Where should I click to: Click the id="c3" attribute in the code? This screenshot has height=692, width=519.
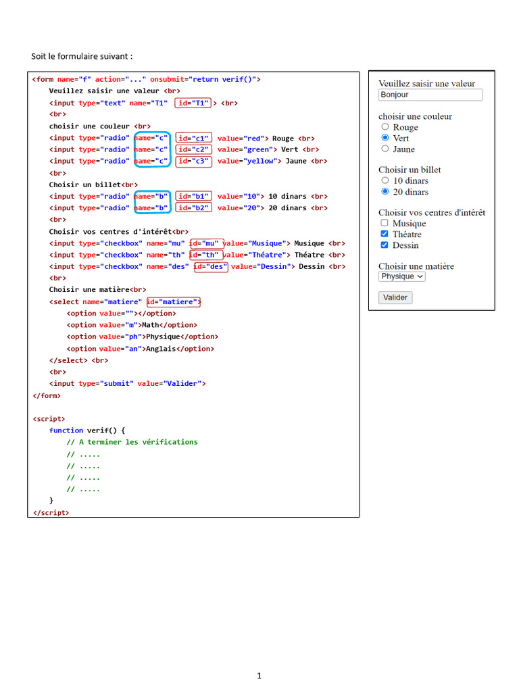194,162
